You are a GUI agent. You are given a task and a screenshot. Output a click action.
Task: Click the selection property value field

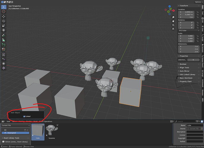tap(193, 60)
